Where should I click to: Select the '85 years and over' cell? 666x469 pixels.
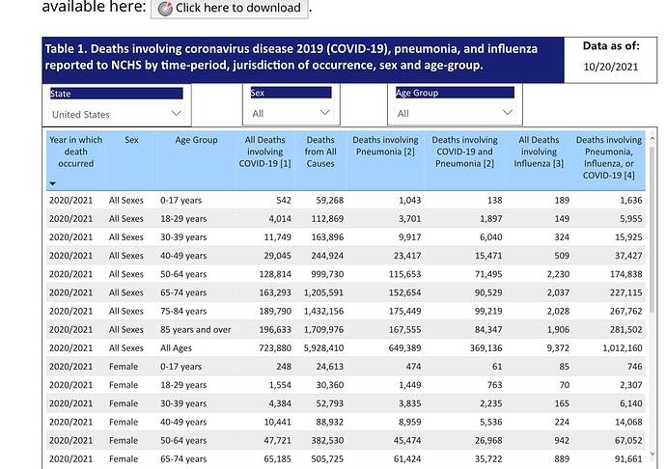click(195, 330)
